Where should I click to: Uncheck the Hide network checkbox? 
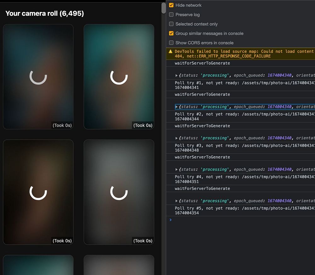tap(171, 5)
